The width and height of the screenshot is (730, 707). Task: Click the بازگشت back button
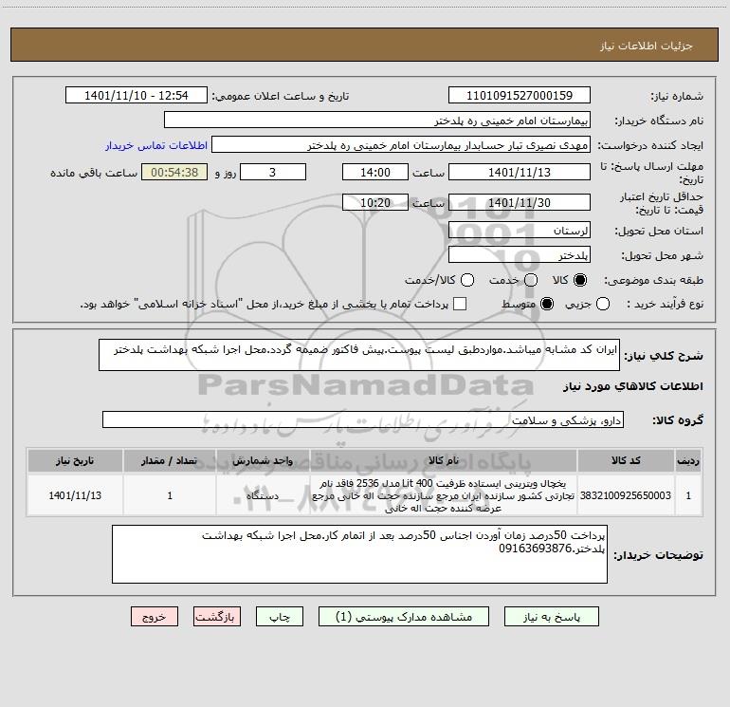(217, 617)
